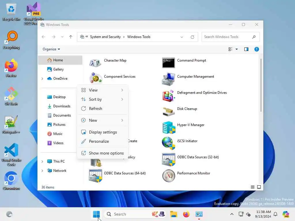The width and height of the screenshot is (295, 221).
Task: Show hidden system tray icons chevron
Action: (232, 214)
